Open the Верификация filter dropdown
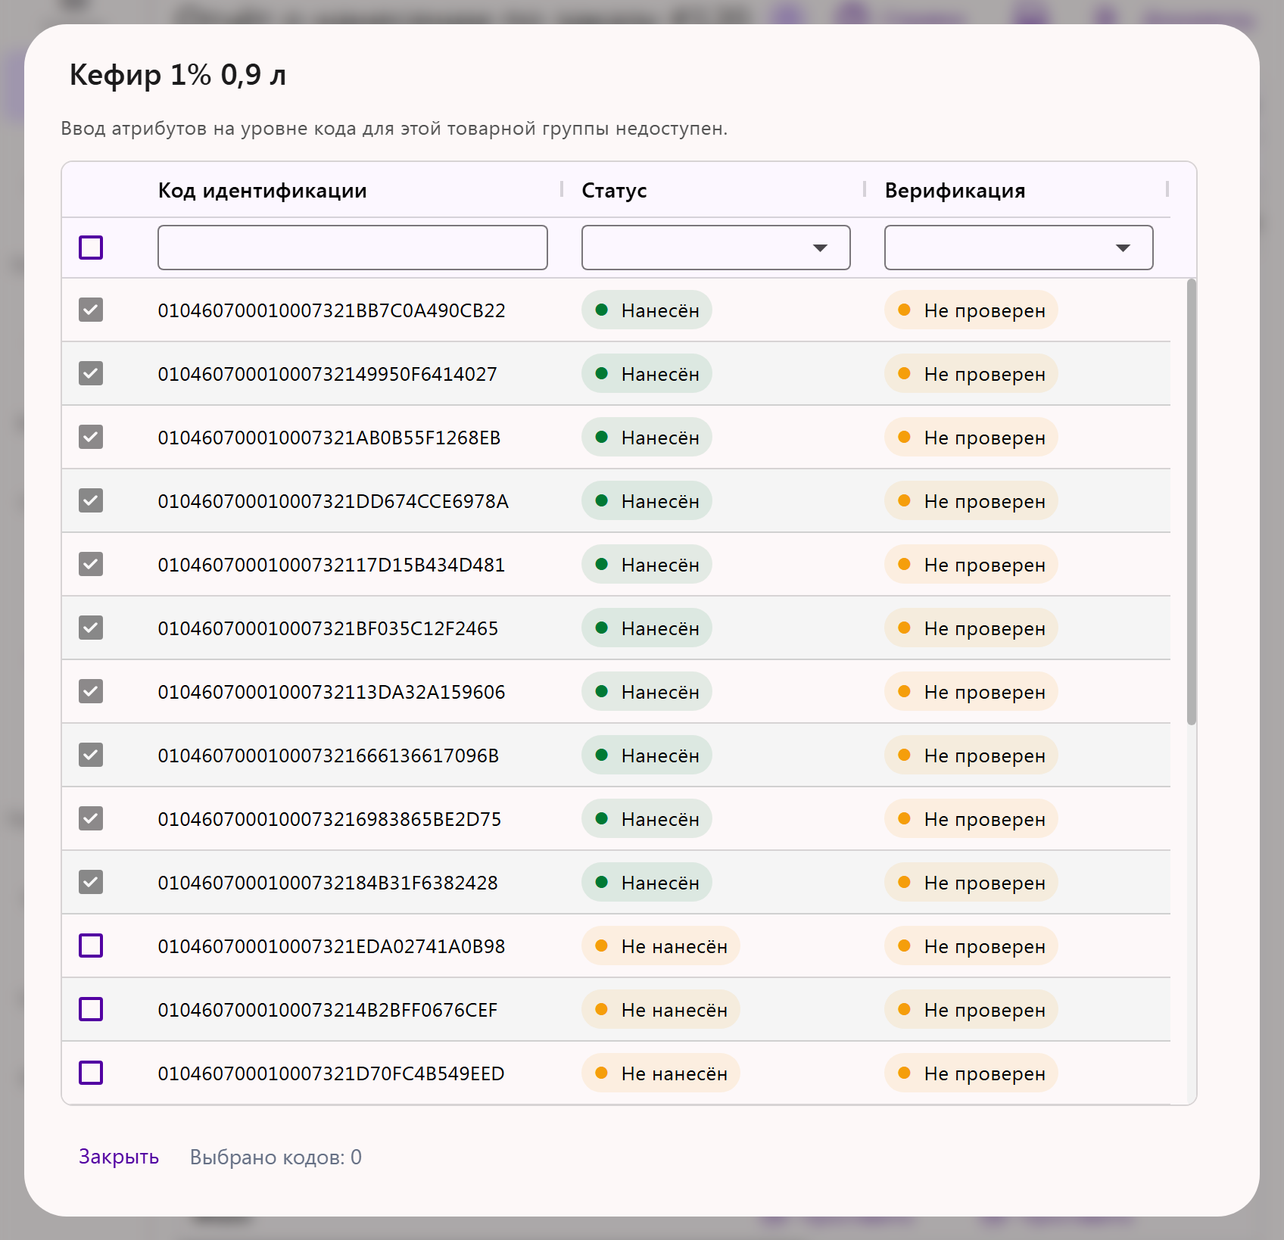 coord(1018,248)
